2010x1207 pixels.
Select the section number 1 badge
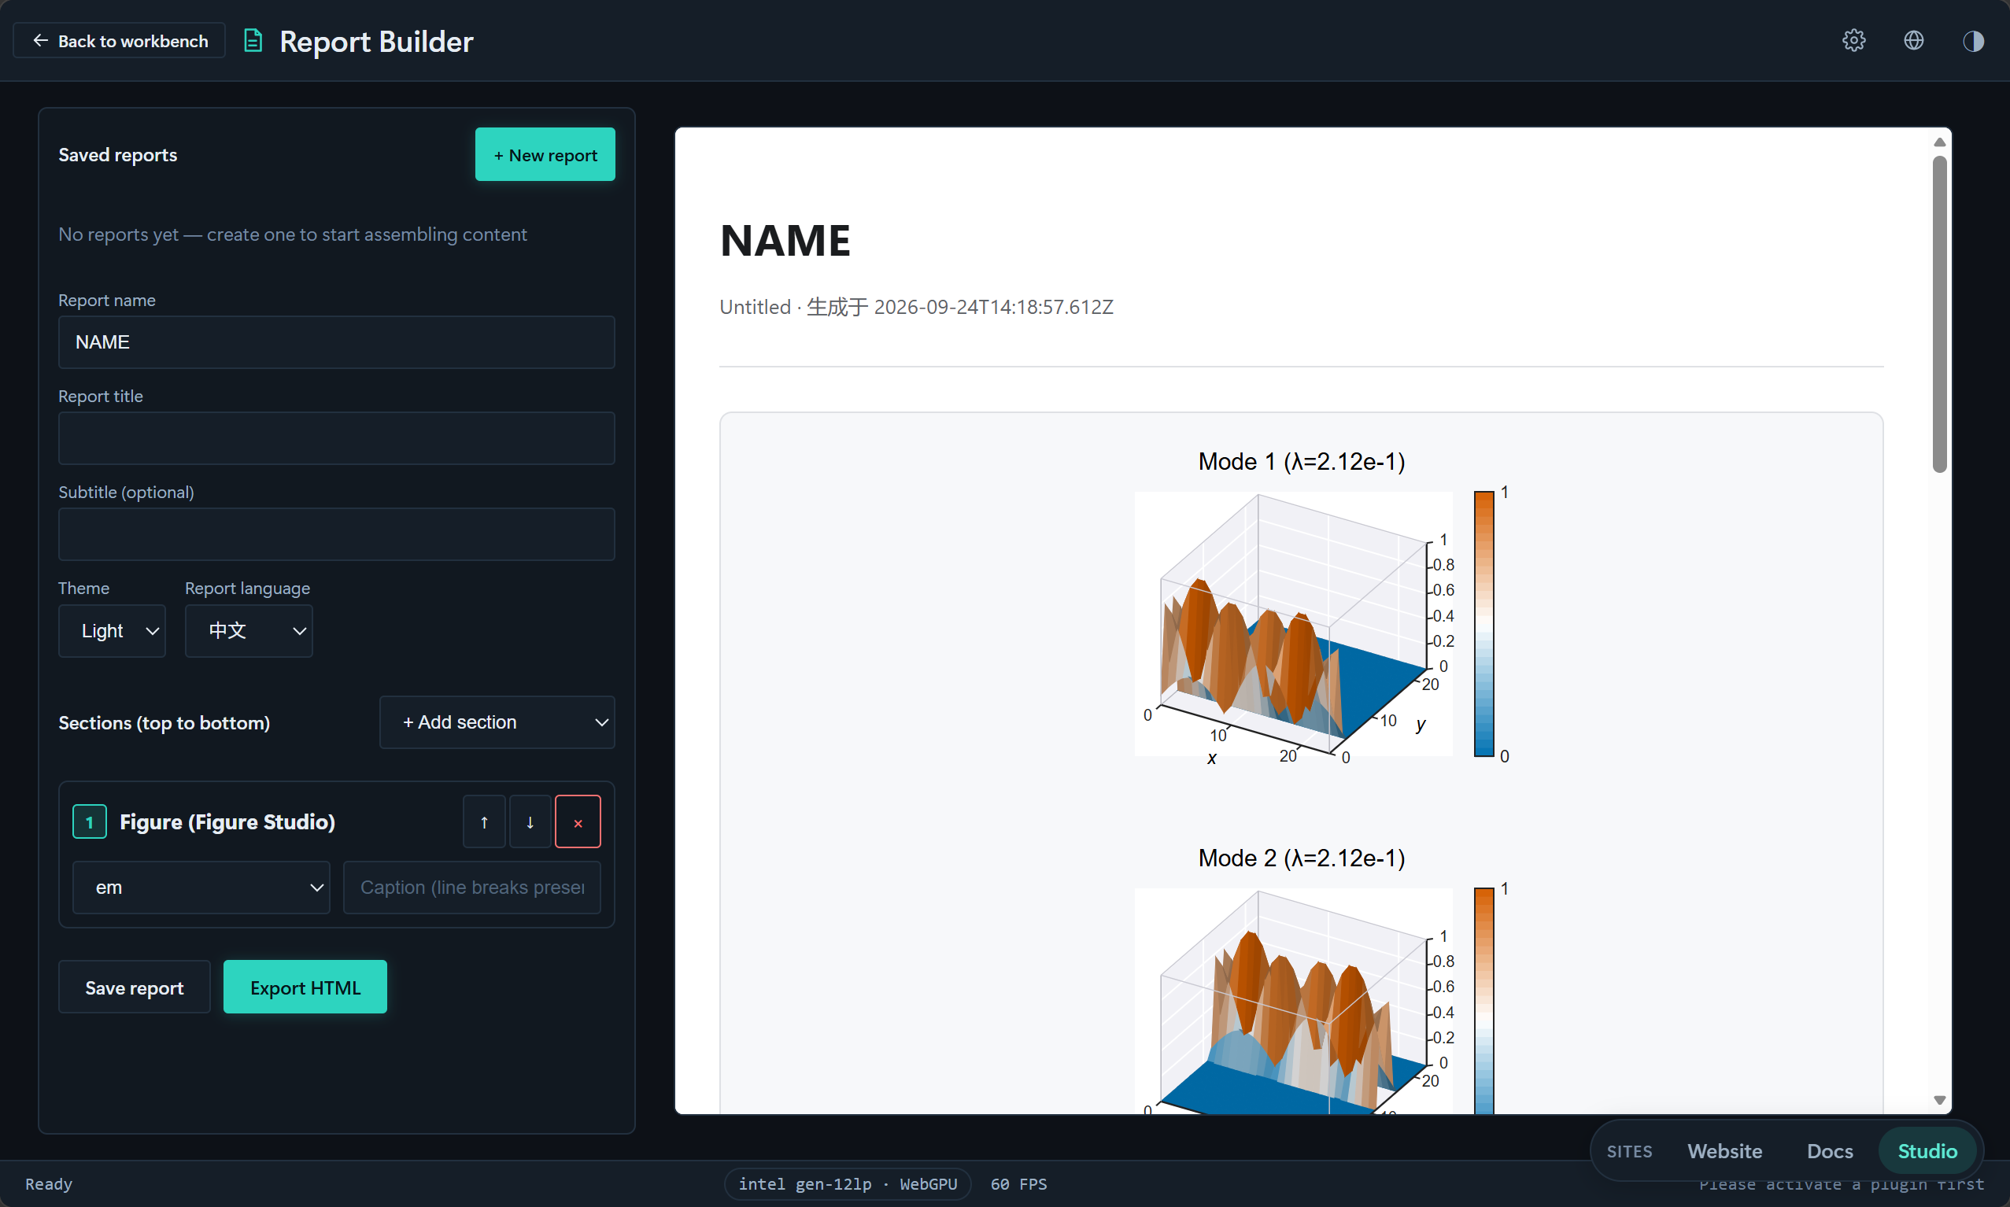[90, 821]
